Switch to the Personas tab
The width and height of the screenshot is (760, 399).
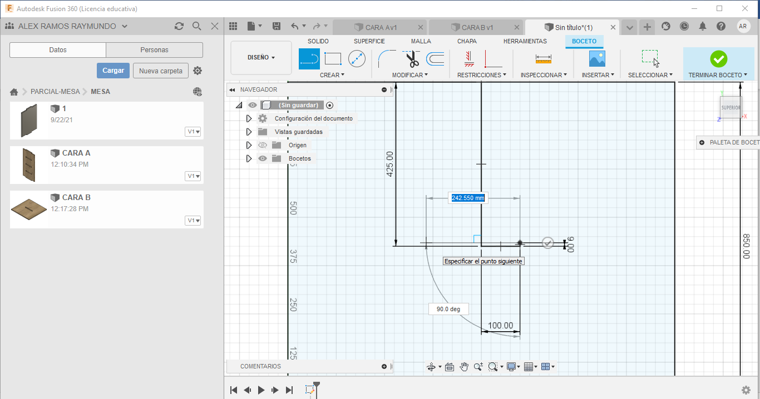tap(154, 50)
